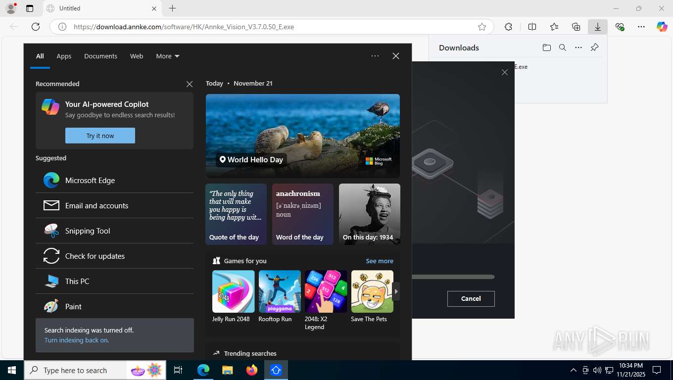Screen dimensions: 673x380
Task: Switch to the Apps search tab
Action: (x=64, y=56)
